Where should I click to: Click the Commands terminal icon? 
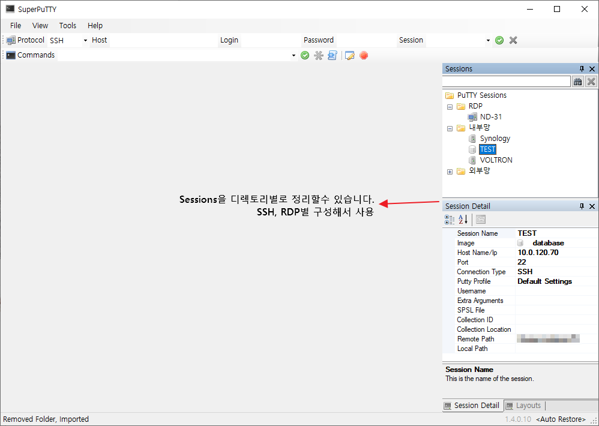11,55
